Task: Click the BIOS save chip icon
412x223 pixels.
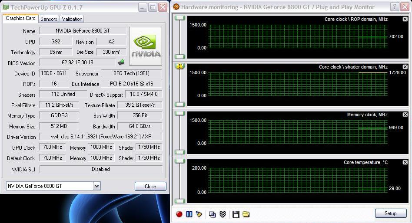Action: coord(121,62)
